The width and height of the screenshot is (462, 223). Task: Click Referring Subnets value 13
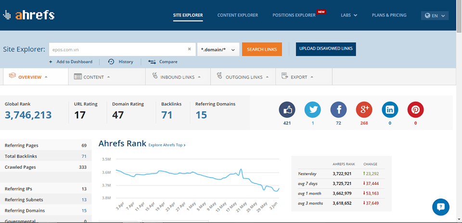(x=84, y=200)
